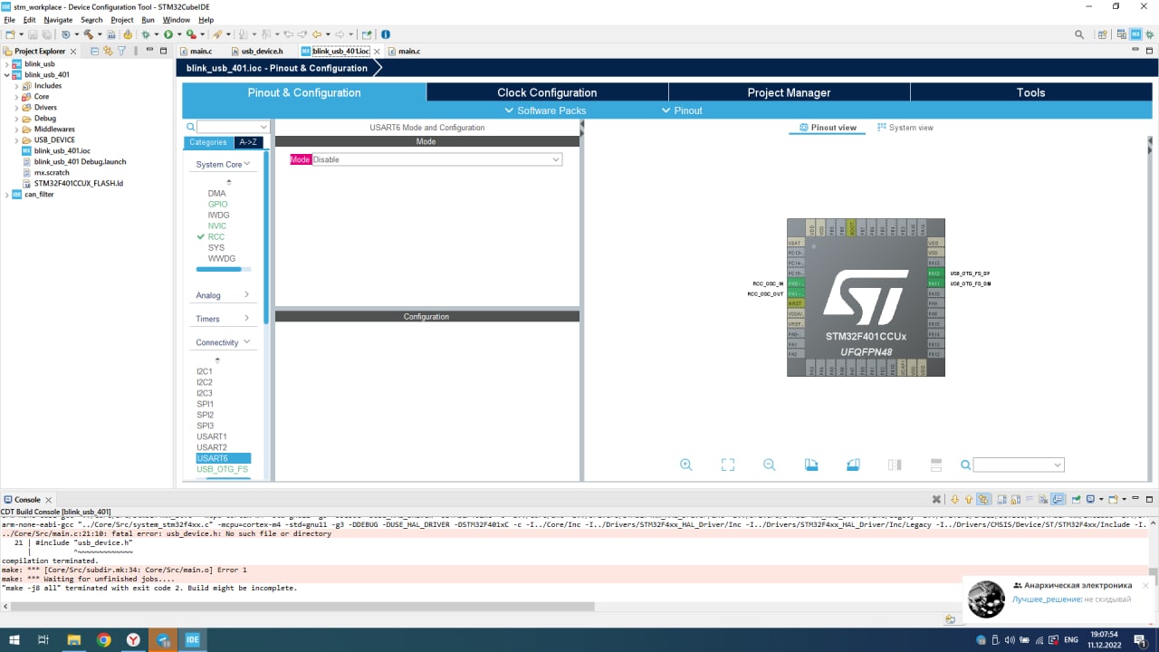Collapse all in Project Explorer

click(x=95, y=51)
